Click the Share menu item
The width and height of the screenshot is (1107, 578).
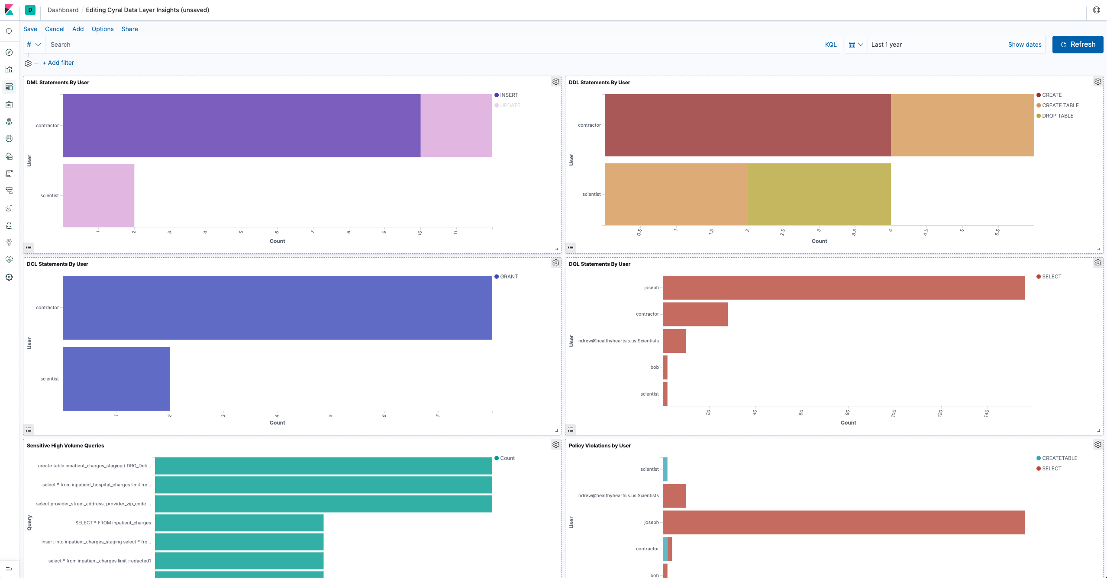(x=129, y=29)
